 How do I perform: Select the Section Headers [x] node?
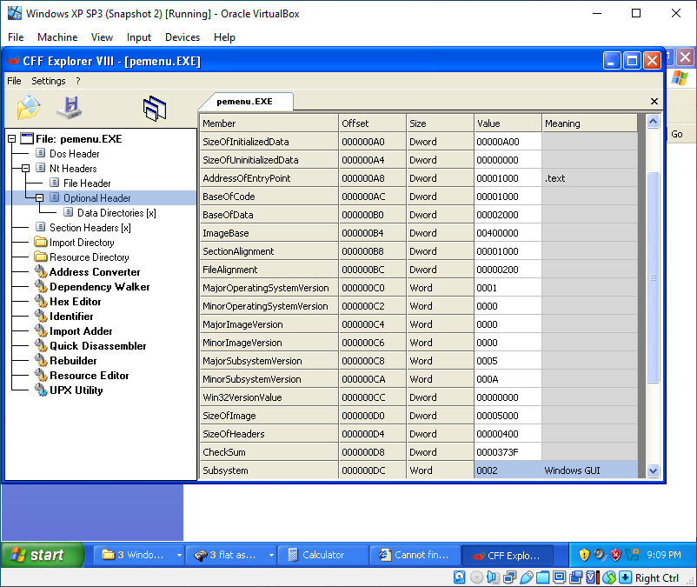click(x=90, y=228)
